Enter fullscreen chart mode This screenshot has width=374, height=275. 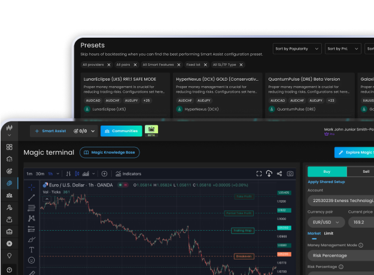coord(259,173)
